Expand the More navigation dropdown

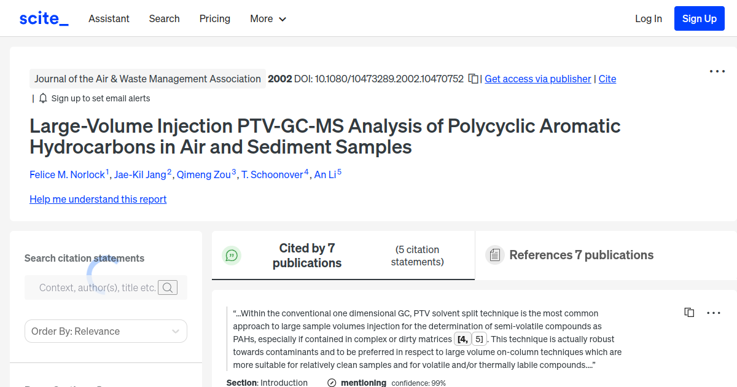(268, 18)
